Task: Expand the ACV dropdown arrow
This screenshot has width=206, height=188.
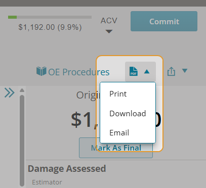Action: pyautogui.click(x=109, y=31)
